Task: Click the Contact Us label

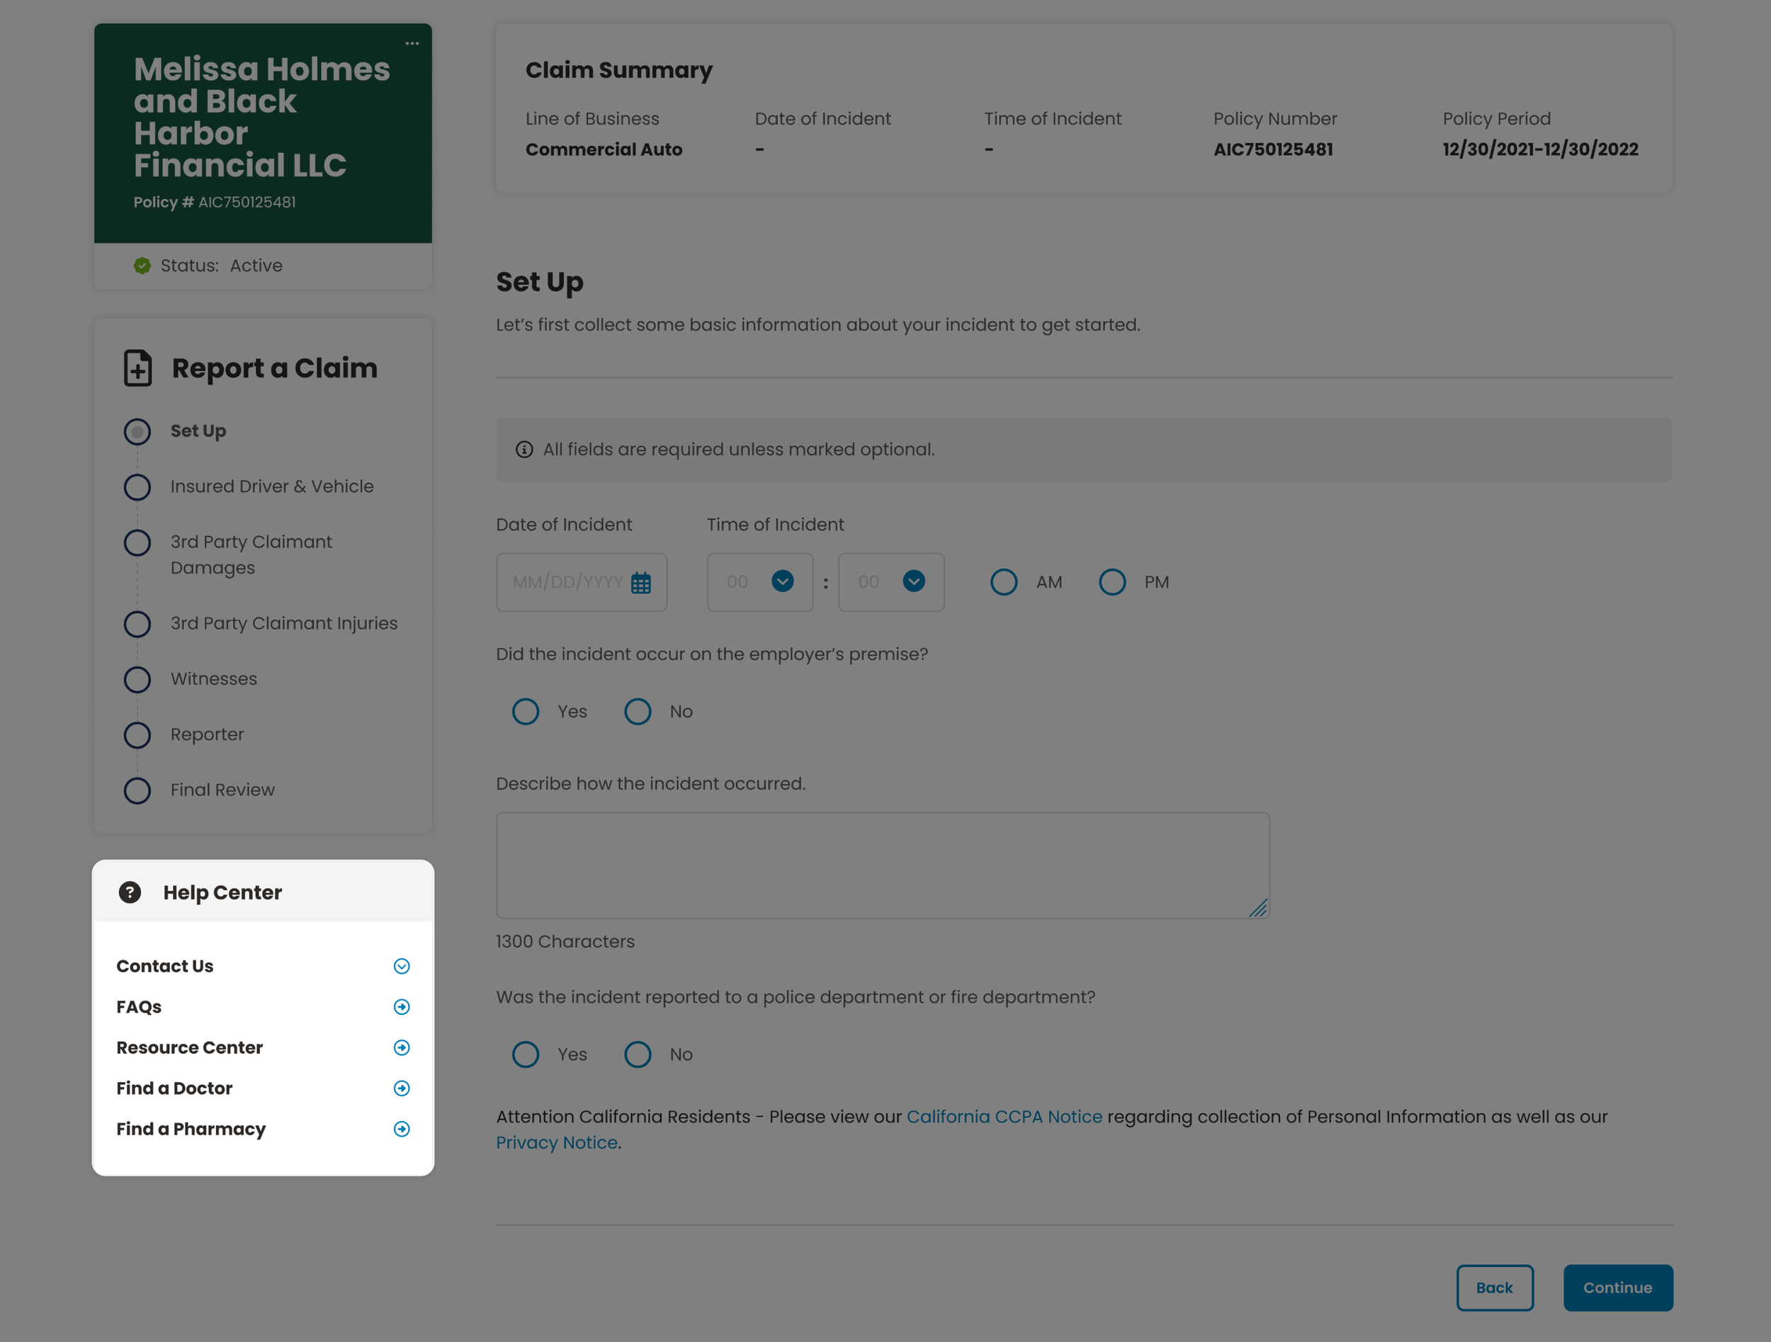Action: pos(164,967)
